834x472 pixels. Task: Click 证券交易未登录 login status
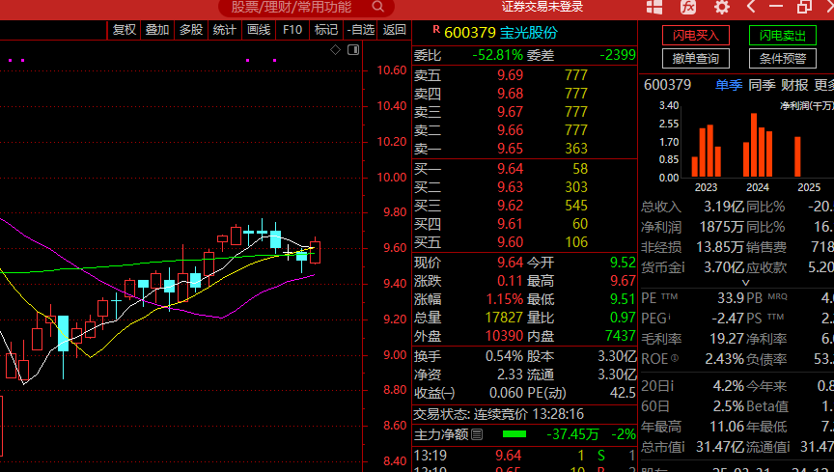pyautogui.click(x=542, y=7)
